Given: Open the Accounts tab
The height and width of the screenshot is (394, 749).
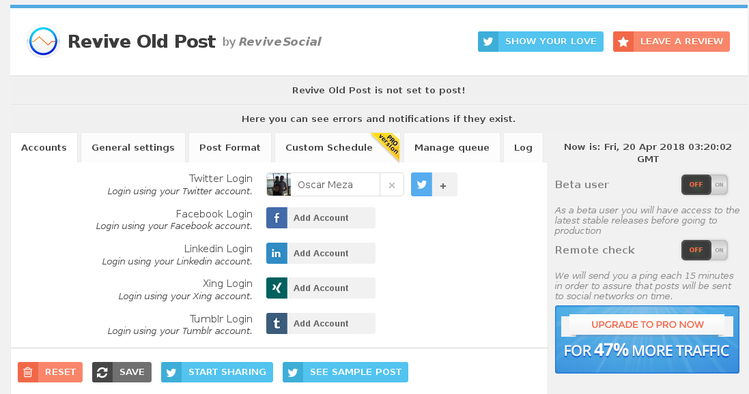Looking at the screenshot, I should (x=44, y=148).
